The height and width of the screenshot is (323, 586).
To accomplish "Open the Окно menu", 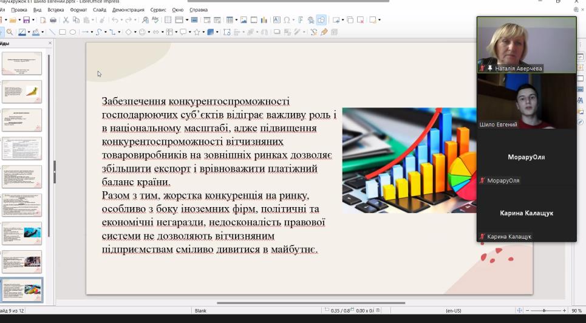I will tap(178, 10).
